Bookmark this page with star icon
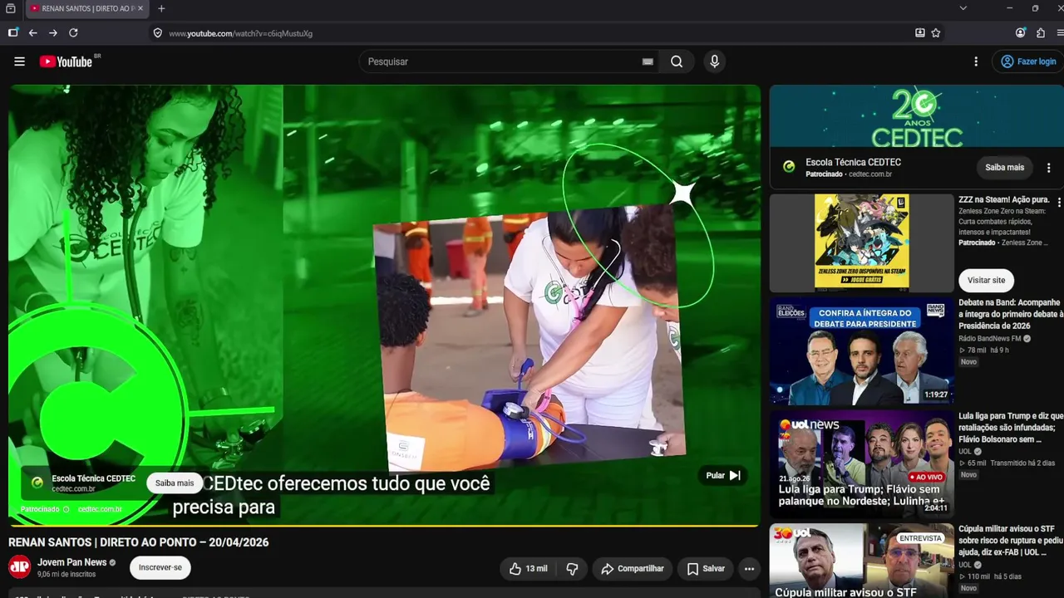This screenshot has width=1064, height=598. coord(936,33)
